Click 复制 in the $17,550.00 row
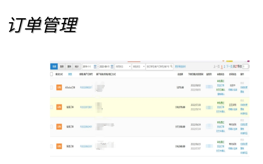 pyautogui.click(x=242, y=129)
